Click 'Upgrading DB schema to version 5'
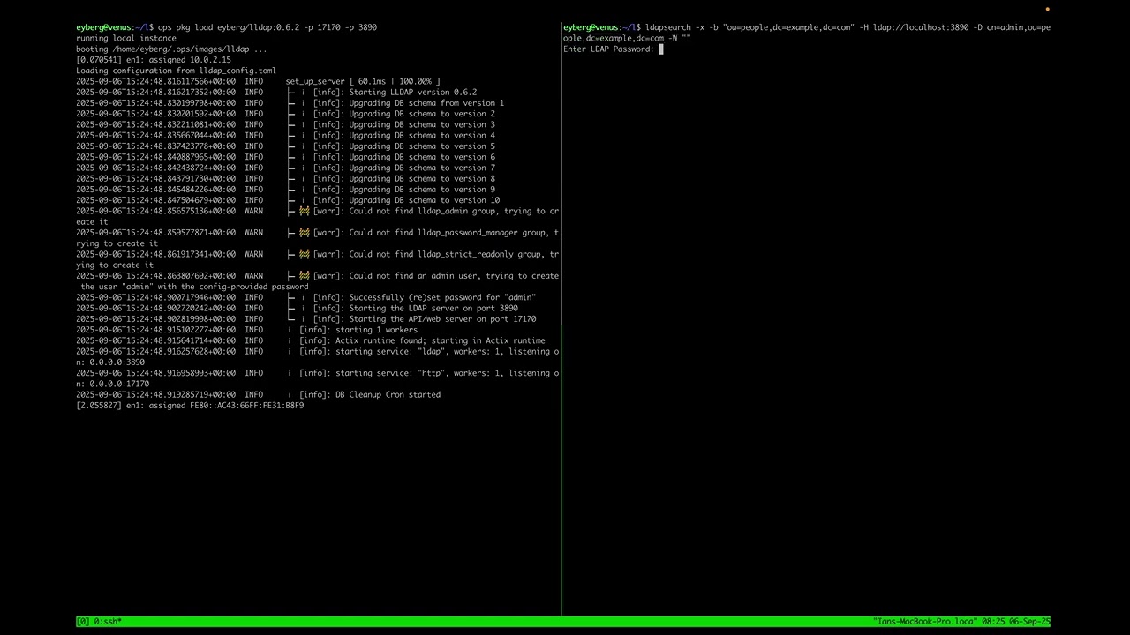Image resolution: width=1130 pixels, height=635 pixels. pyautogui.click(x=422, y=146)
